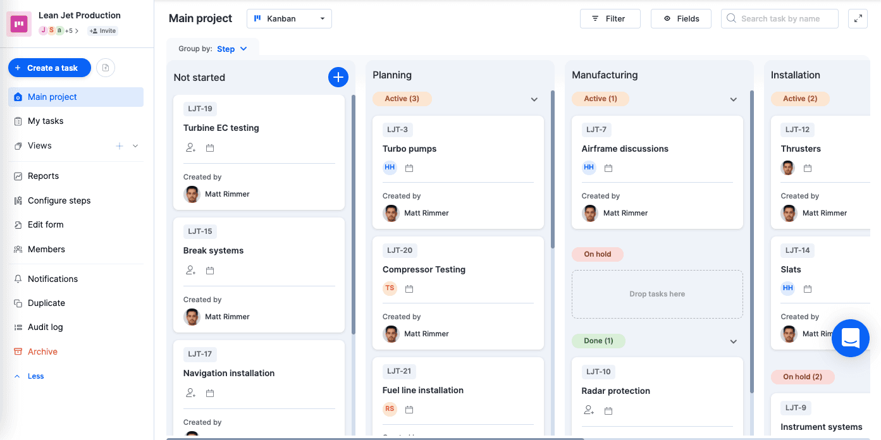Expand the Views menu chevron

(x=135, y=146)
